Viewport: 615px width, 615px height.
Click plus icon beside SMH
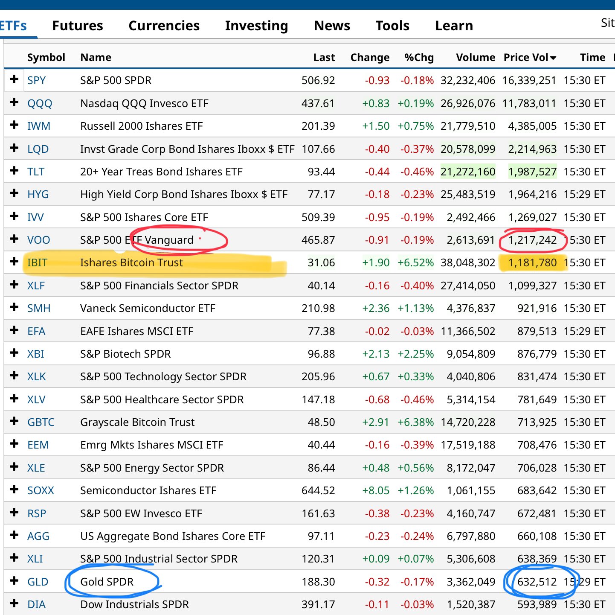14,307
